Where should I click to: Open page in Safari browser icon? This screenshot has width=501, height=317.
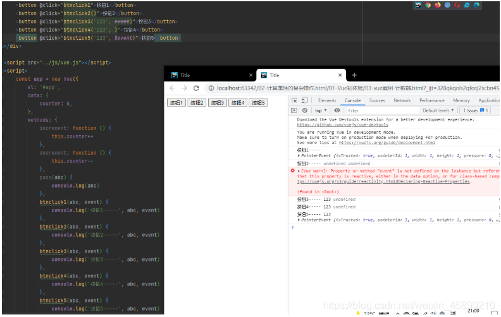pyautogui.click(x=447, y=5)
